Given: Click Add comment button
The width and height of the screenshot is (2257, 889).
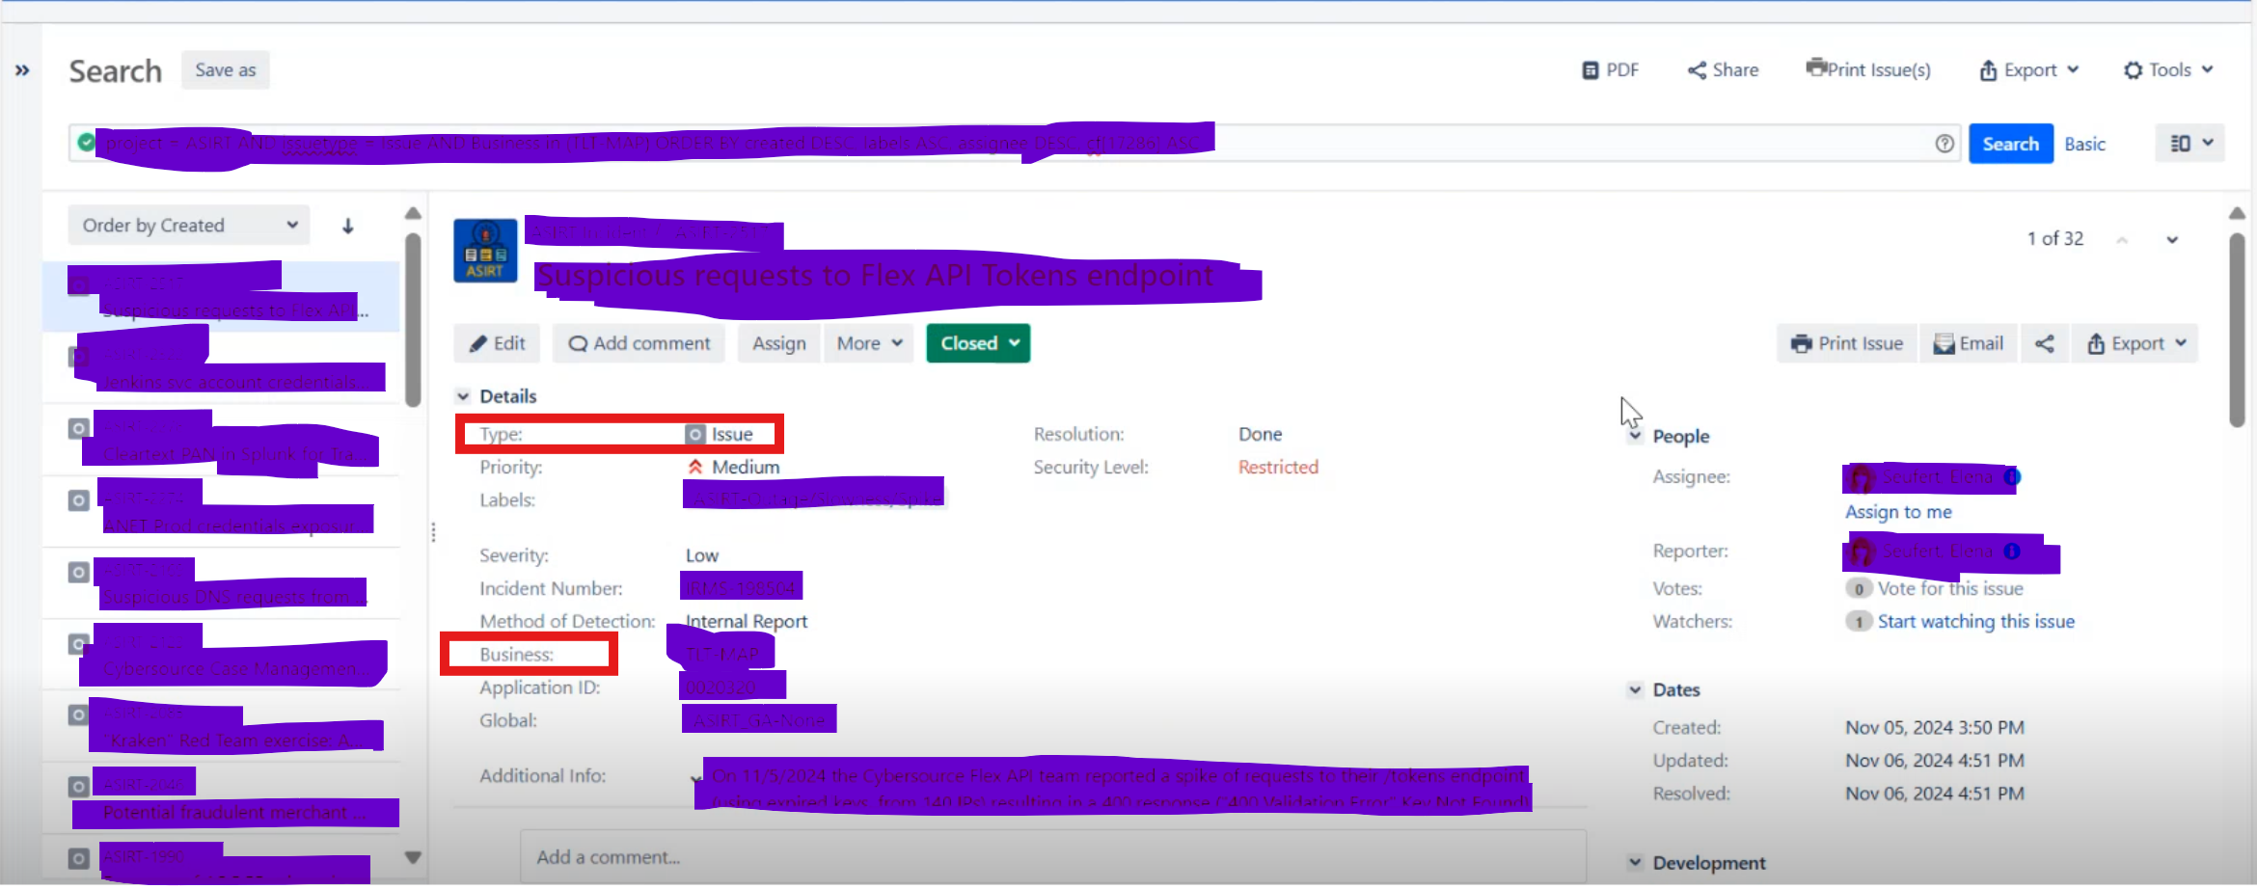Looking at the screenshot, I should tap(639, 343).
